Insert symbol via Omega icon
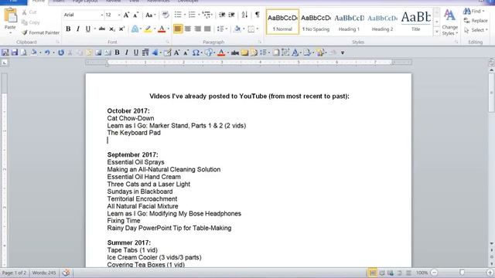 click(196, 53)
